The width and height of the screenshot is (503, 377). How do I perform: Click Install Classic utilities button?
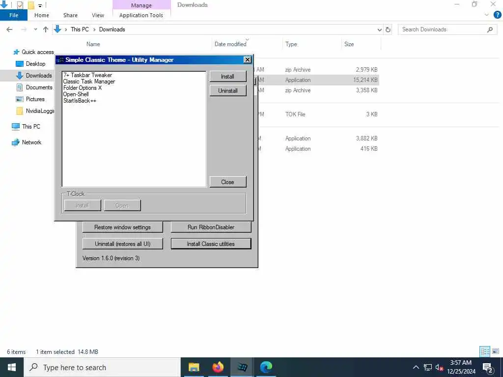click(x=211, y=244)
